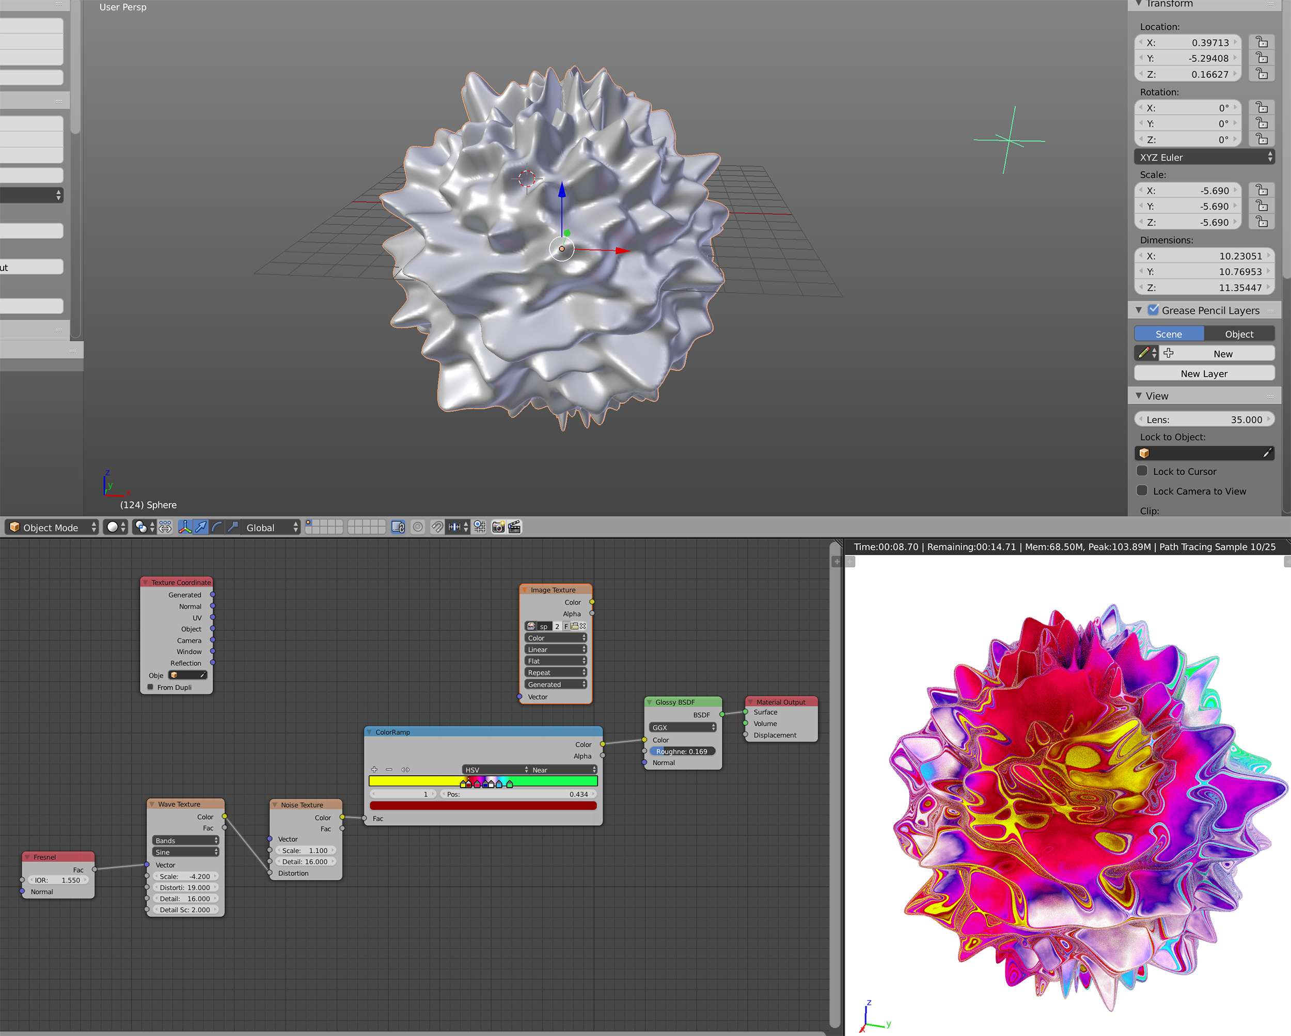Lock Scale Z with padlock icon
This screenshot has width=1291, height=1036.
pyautogui.click(x=1262, y=222)
